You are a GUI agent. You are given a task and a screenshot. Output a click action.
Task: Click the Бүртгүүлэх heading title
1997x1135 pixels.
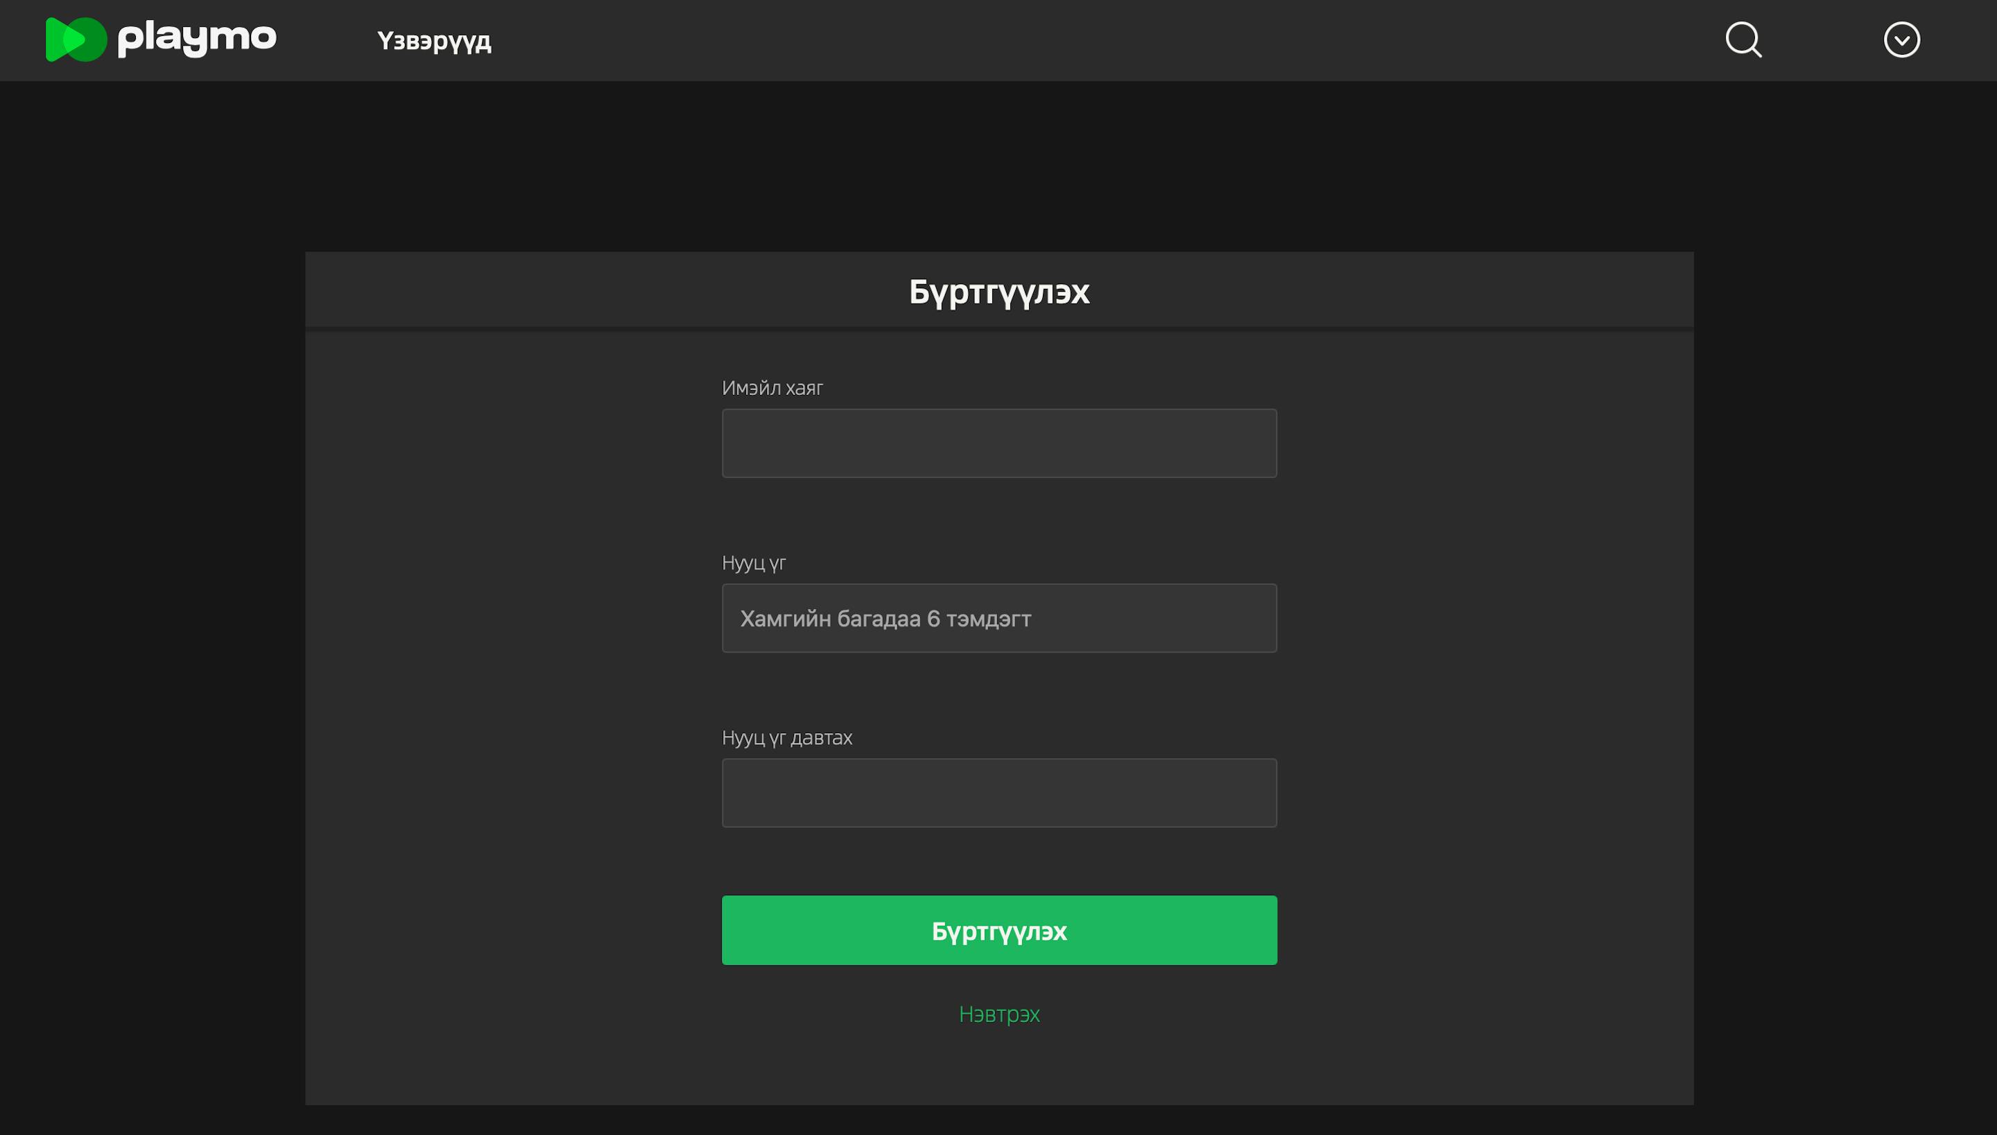point(998,292)
